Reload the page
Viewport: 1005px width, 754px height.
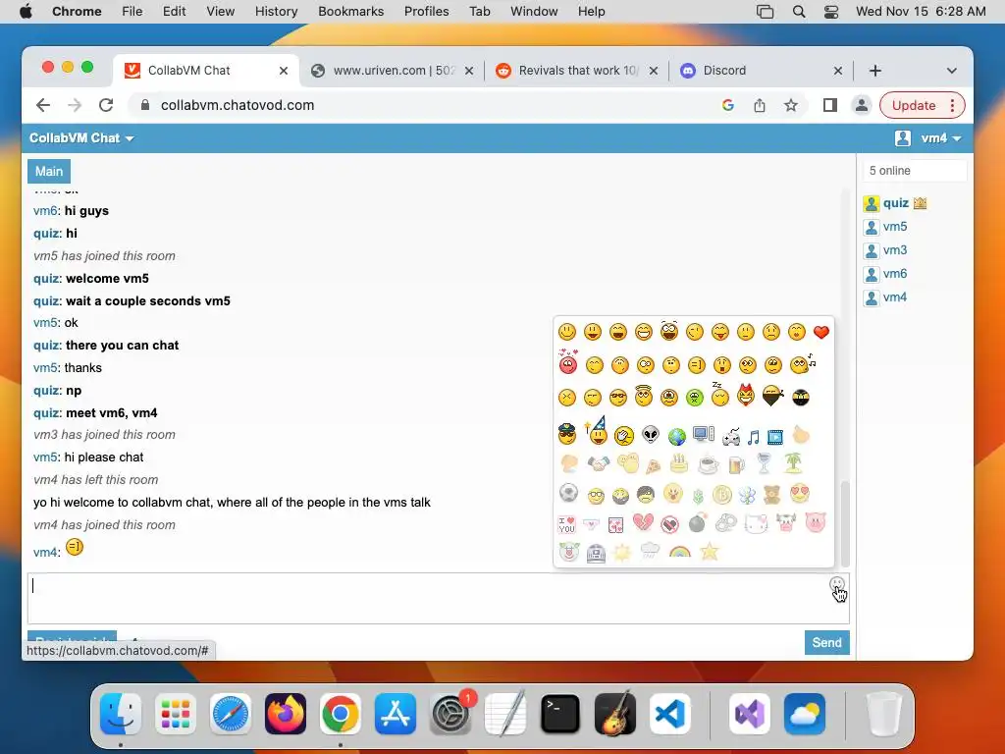(x=106, y=105)
